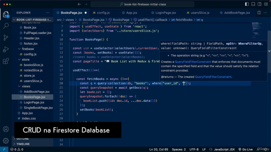Open the Search view in activity bar

point(6,26)
